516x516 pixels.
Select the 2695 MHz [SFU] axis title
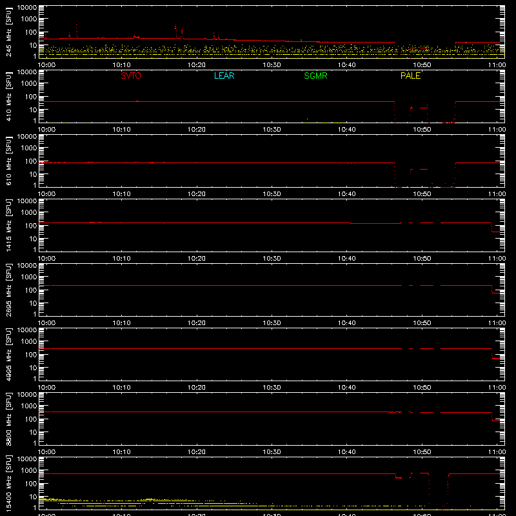(x=9, y=290)
